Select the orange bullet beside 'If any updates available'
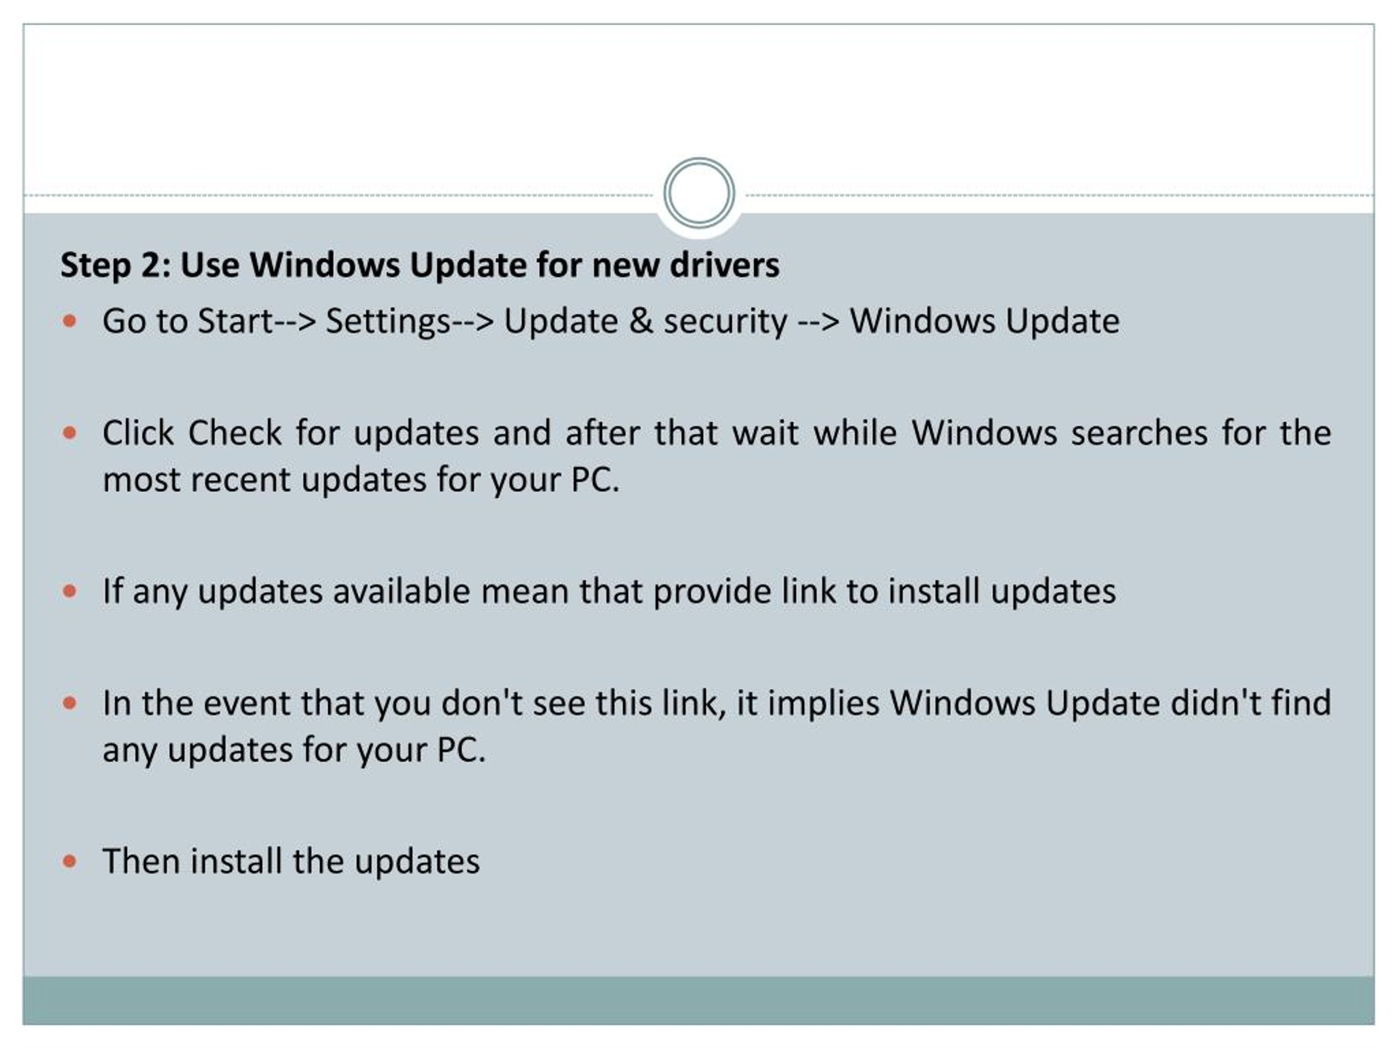The height and width of the screenshot is (1048, 1398). pos(69,591)
